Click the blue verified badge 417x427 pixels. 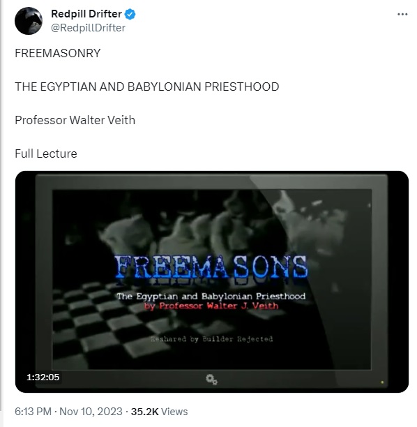pos(130,14)
